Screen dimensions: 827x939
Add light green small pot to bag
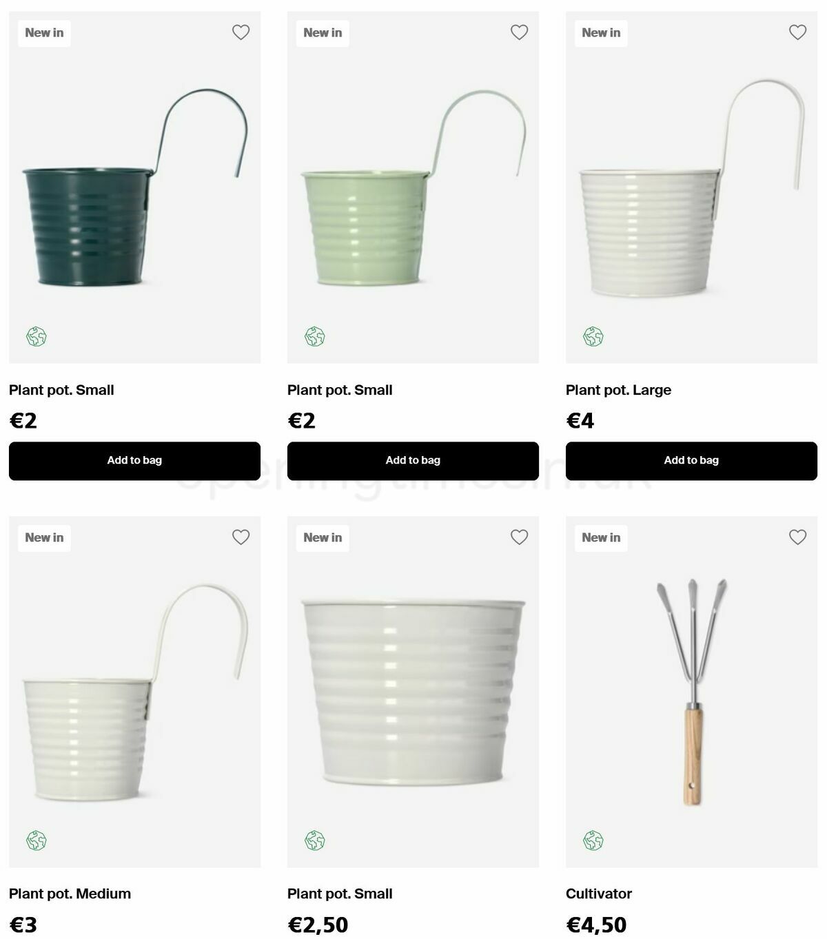pyautogui.click(x=413, y=461)
